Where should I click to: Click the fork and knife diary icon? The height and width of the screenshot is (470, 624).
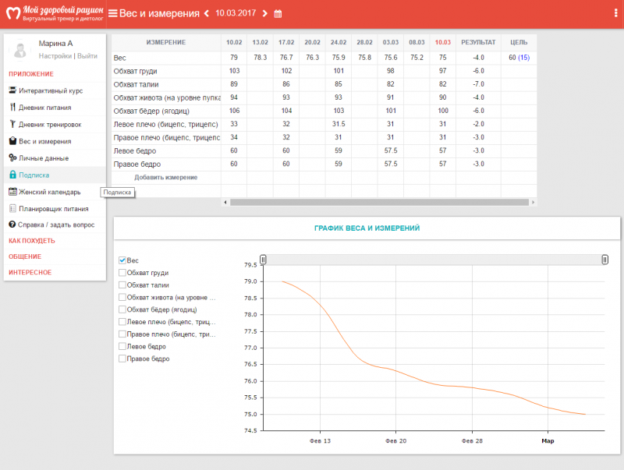12,107
